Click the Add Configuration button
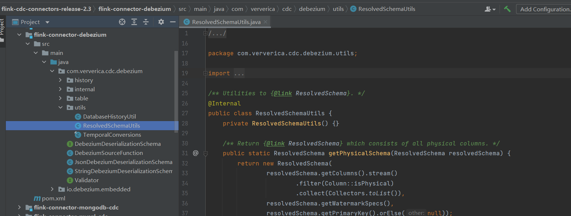 [x=543, y=9]
